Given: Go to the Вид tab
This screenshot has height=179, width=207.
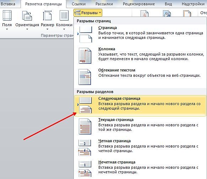Looking at the screenshot, I should coord(168,4).
